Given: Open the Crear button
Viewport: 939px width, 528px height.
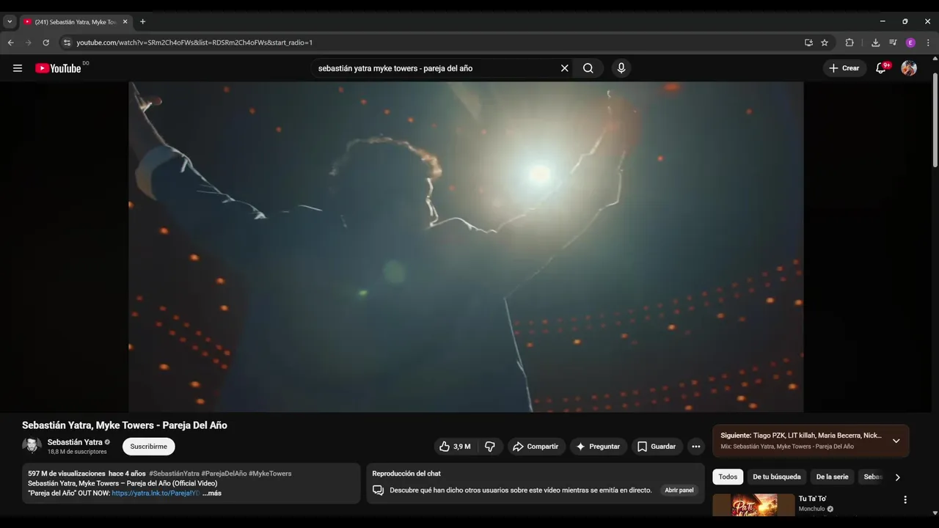Looking at the screenshot, I should pyautogui.click(x=844, y=68).
